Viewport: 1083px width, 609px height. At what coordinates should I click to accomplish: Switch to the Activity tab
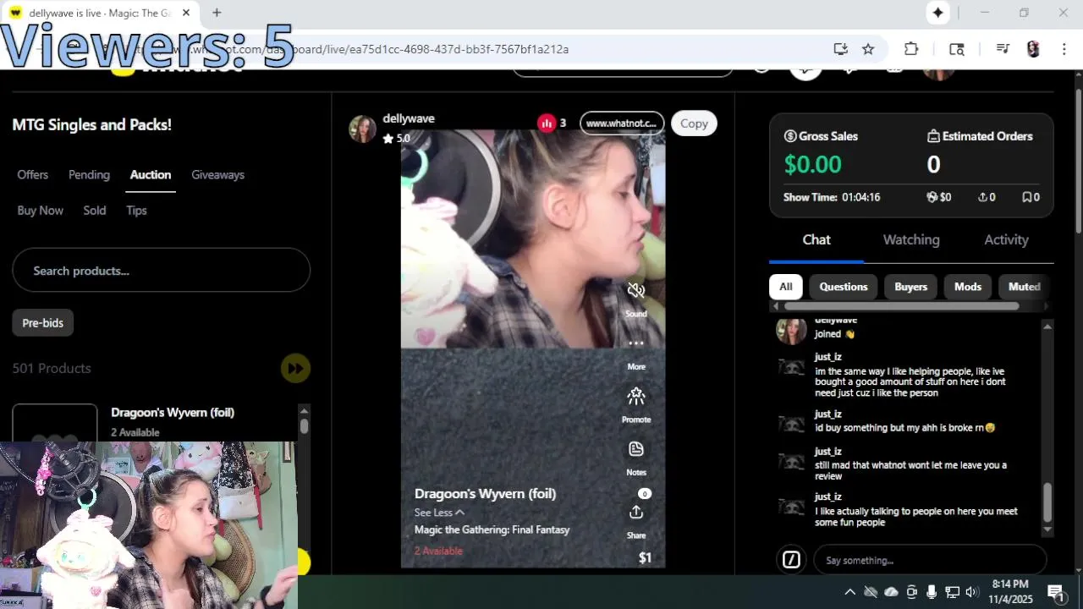1006,239
